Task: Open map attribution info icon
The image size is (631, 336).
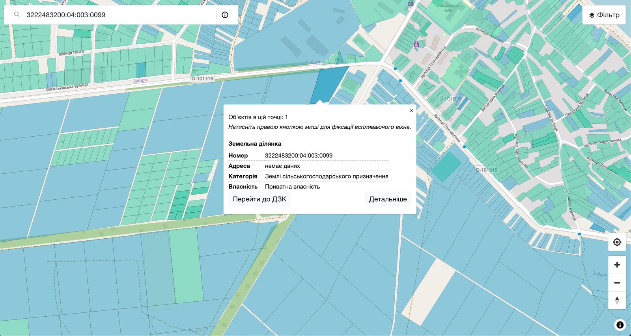Action: click(620, 325)
